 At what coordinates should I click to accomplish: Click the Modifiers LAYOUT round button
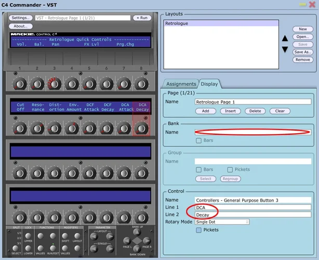[x=77, y=236]
